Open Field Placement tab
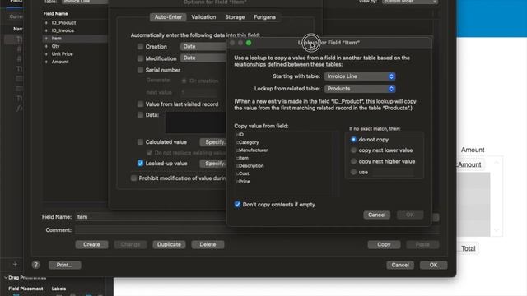 click(x=26, y=289)
